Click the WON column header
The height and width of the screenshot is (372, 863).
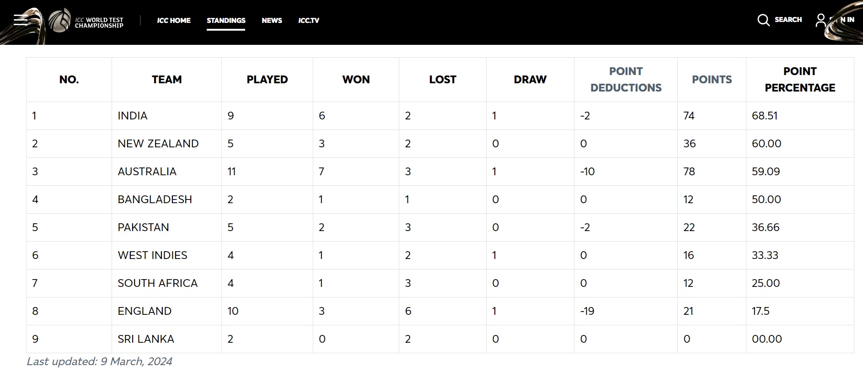pyautogui.click(x=356, y=80)
